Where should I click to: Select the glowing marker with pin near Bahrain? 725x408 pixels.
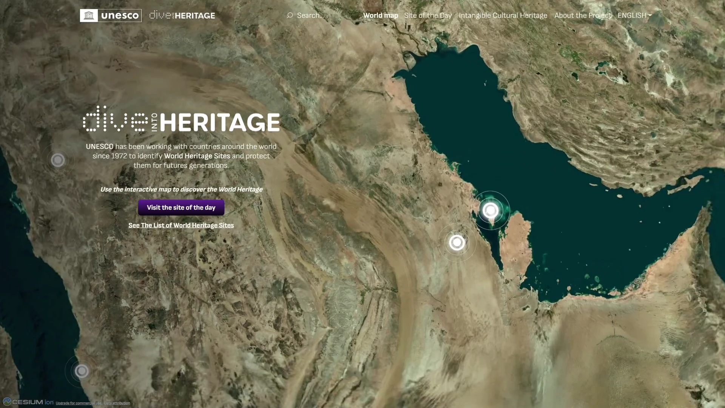tap(491, 210)
